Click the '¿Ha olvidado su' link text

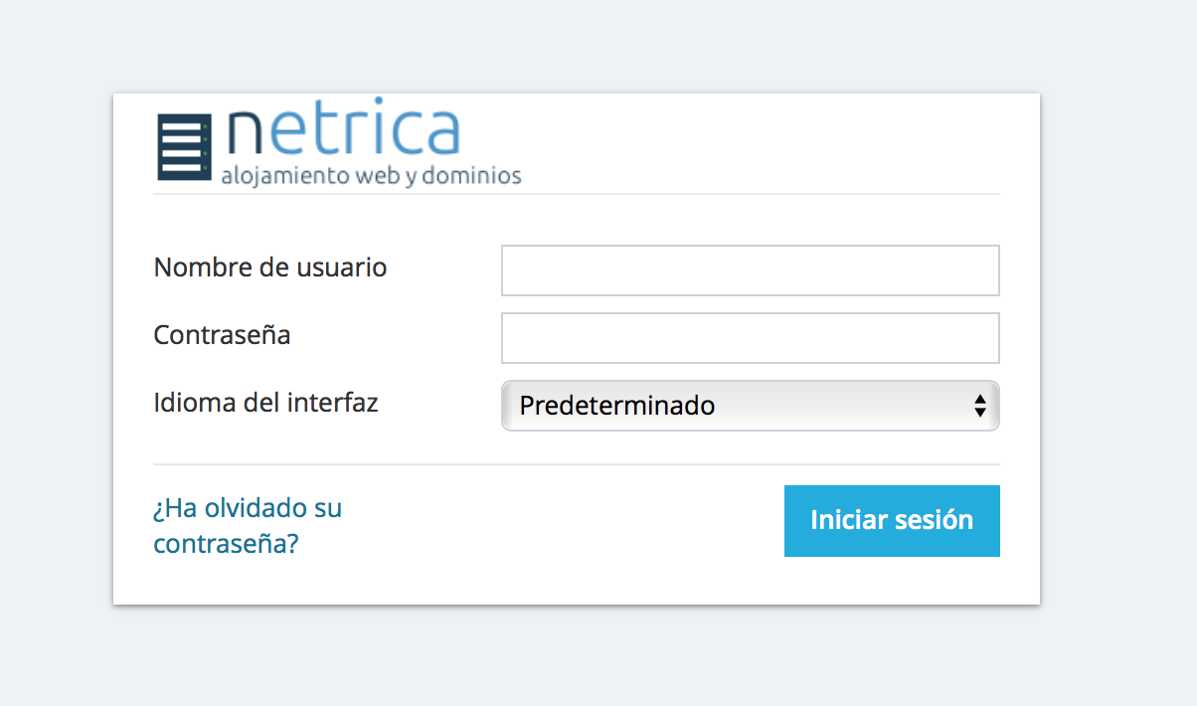pos(248,508)
